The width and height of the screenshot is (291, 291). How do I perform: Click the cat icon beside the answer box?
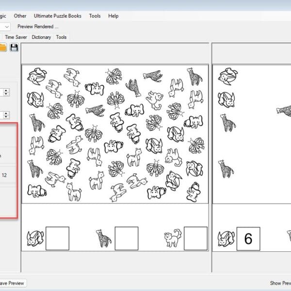(x=173, y=239)
